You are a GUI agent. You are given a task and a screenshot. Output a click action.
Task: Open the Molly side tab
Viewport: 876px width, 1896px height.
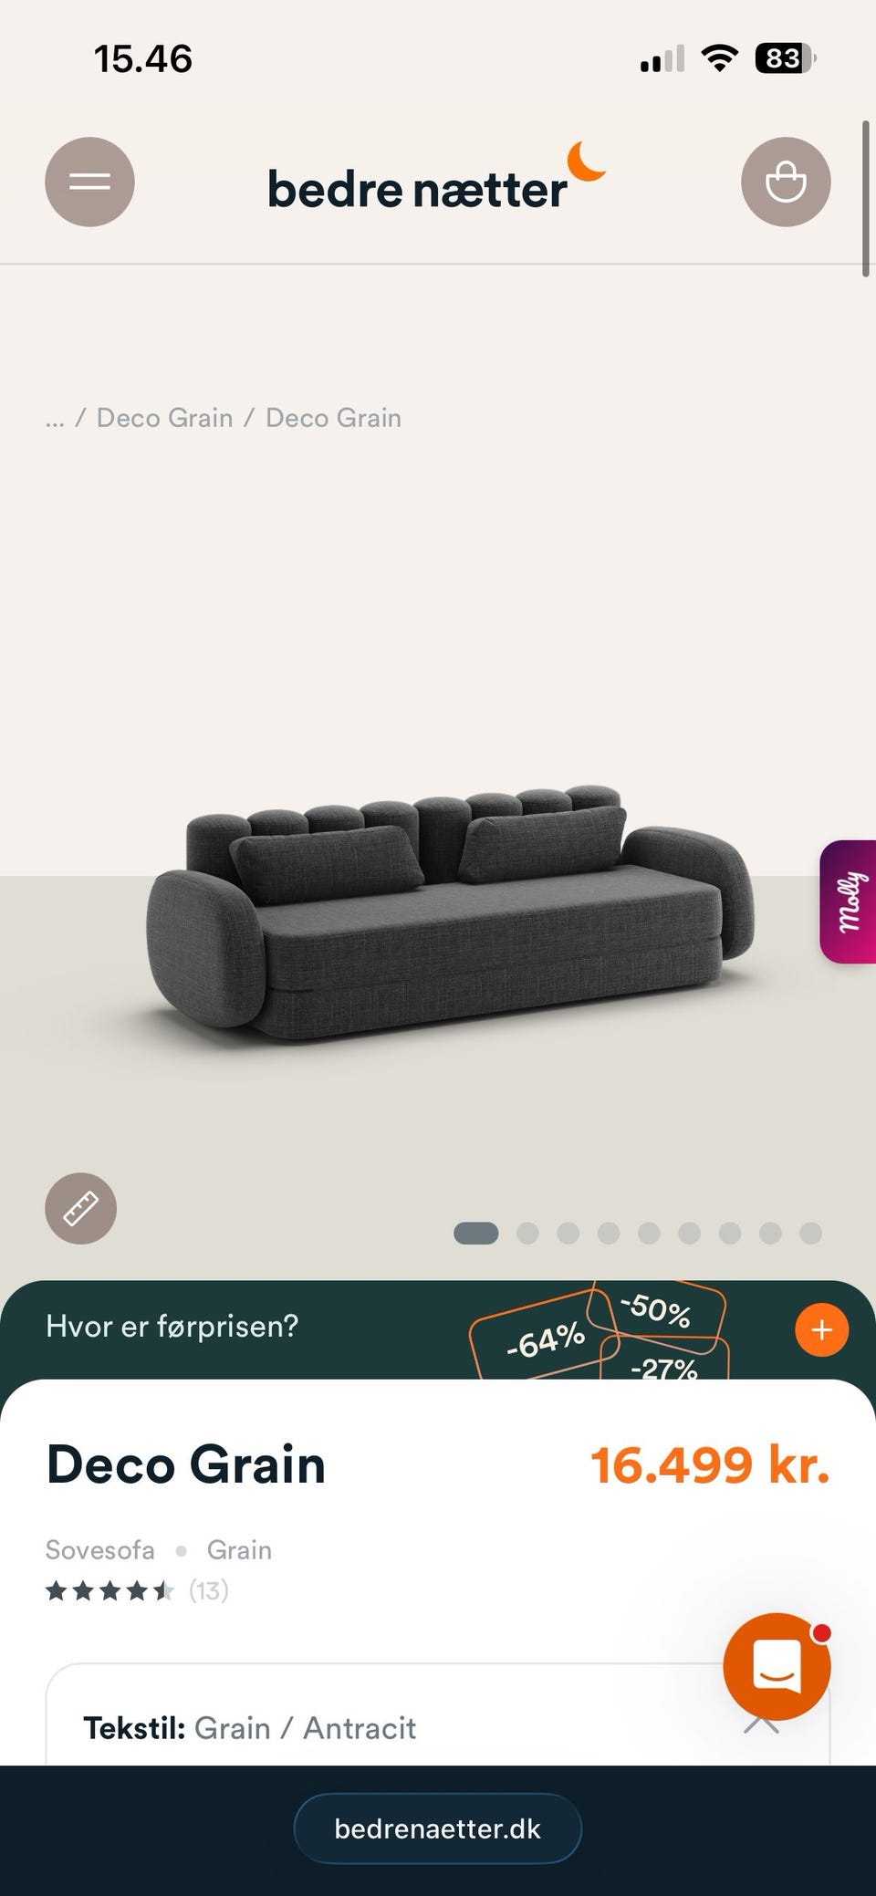tap(849, 901)
